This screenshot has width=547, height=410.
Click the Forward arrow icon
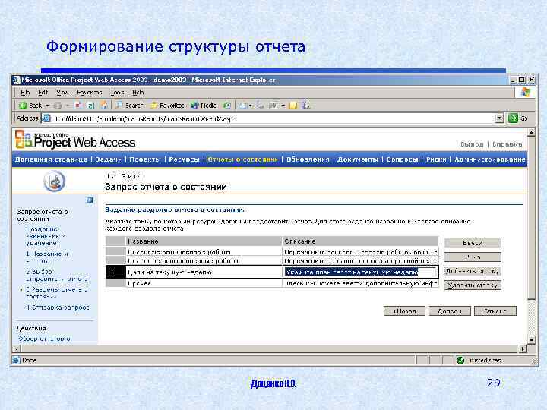pos(58,106)
